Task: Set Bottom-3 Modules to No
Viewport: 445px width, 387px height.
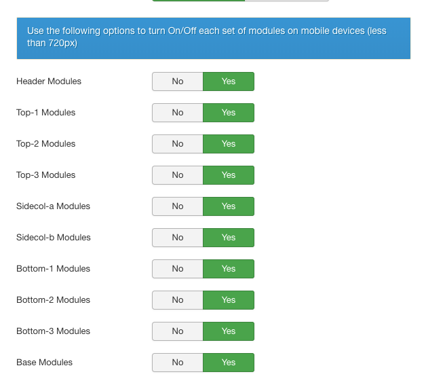Action: point(178,331)
